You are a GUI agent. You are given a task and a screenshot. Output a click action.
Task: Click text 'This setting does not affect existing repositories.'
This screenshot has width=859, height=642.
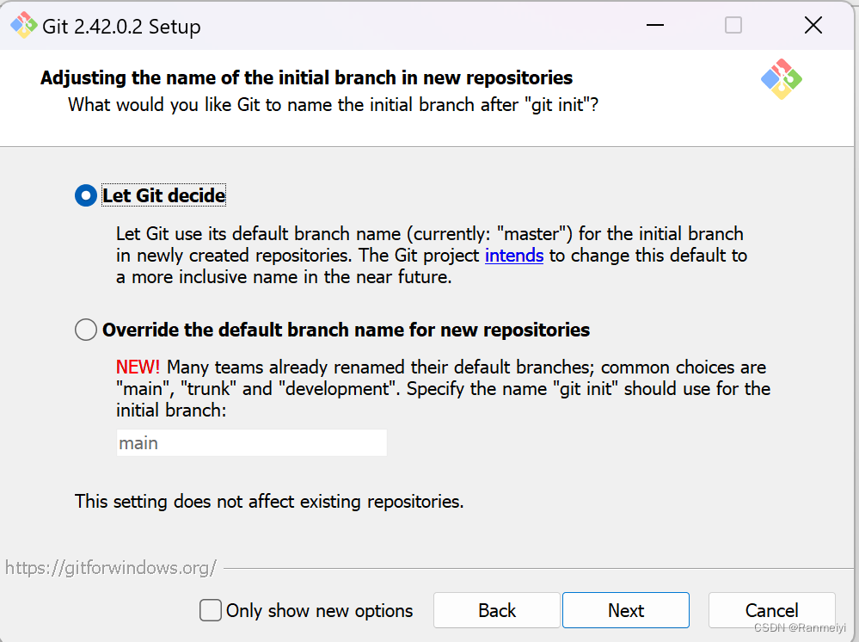click(x=269, y=502)
